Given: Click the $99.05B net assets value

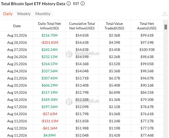Looking at the screenshot, I should point(147,64).
